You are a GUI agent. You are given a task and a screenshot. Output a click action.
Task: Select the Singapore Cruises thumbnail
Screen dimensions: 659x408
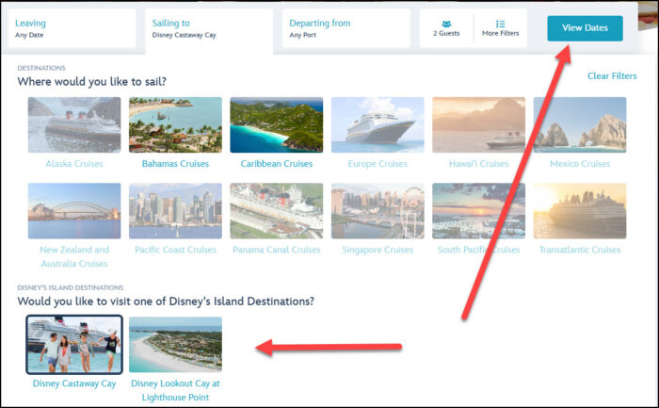click(378, 211)
